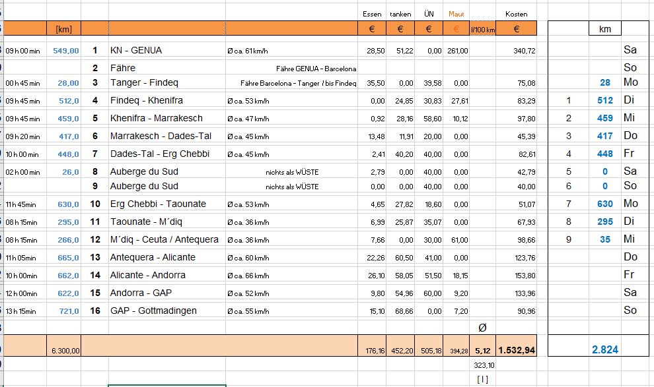The height and width of the screenshot is (387, 654).
Task: Click the '13 h 15 min' duration cell
Action: pos(23,311)
